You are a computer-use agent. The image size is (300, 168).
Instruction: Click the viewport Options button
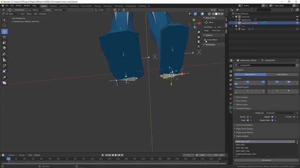(222, 10)
